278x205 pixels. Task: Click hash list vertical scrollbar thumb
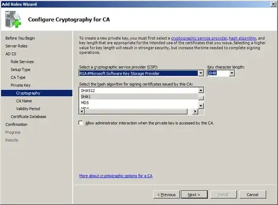(201, 98)
